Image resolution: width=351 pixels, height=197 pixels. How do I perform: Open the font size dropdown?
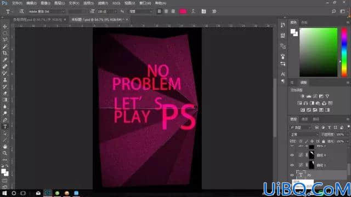click(x=107, y=11)
